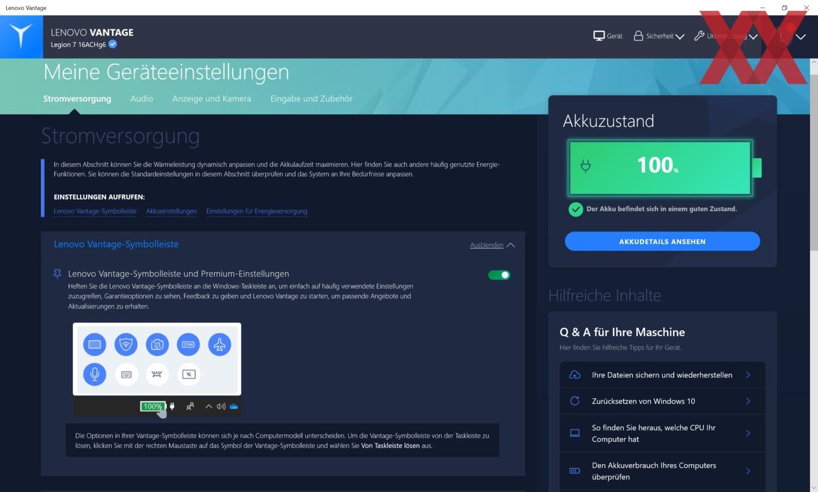818x492 pixels.
Task: Select the battery charge mode icon in preview
Action: tap(188, 345)
